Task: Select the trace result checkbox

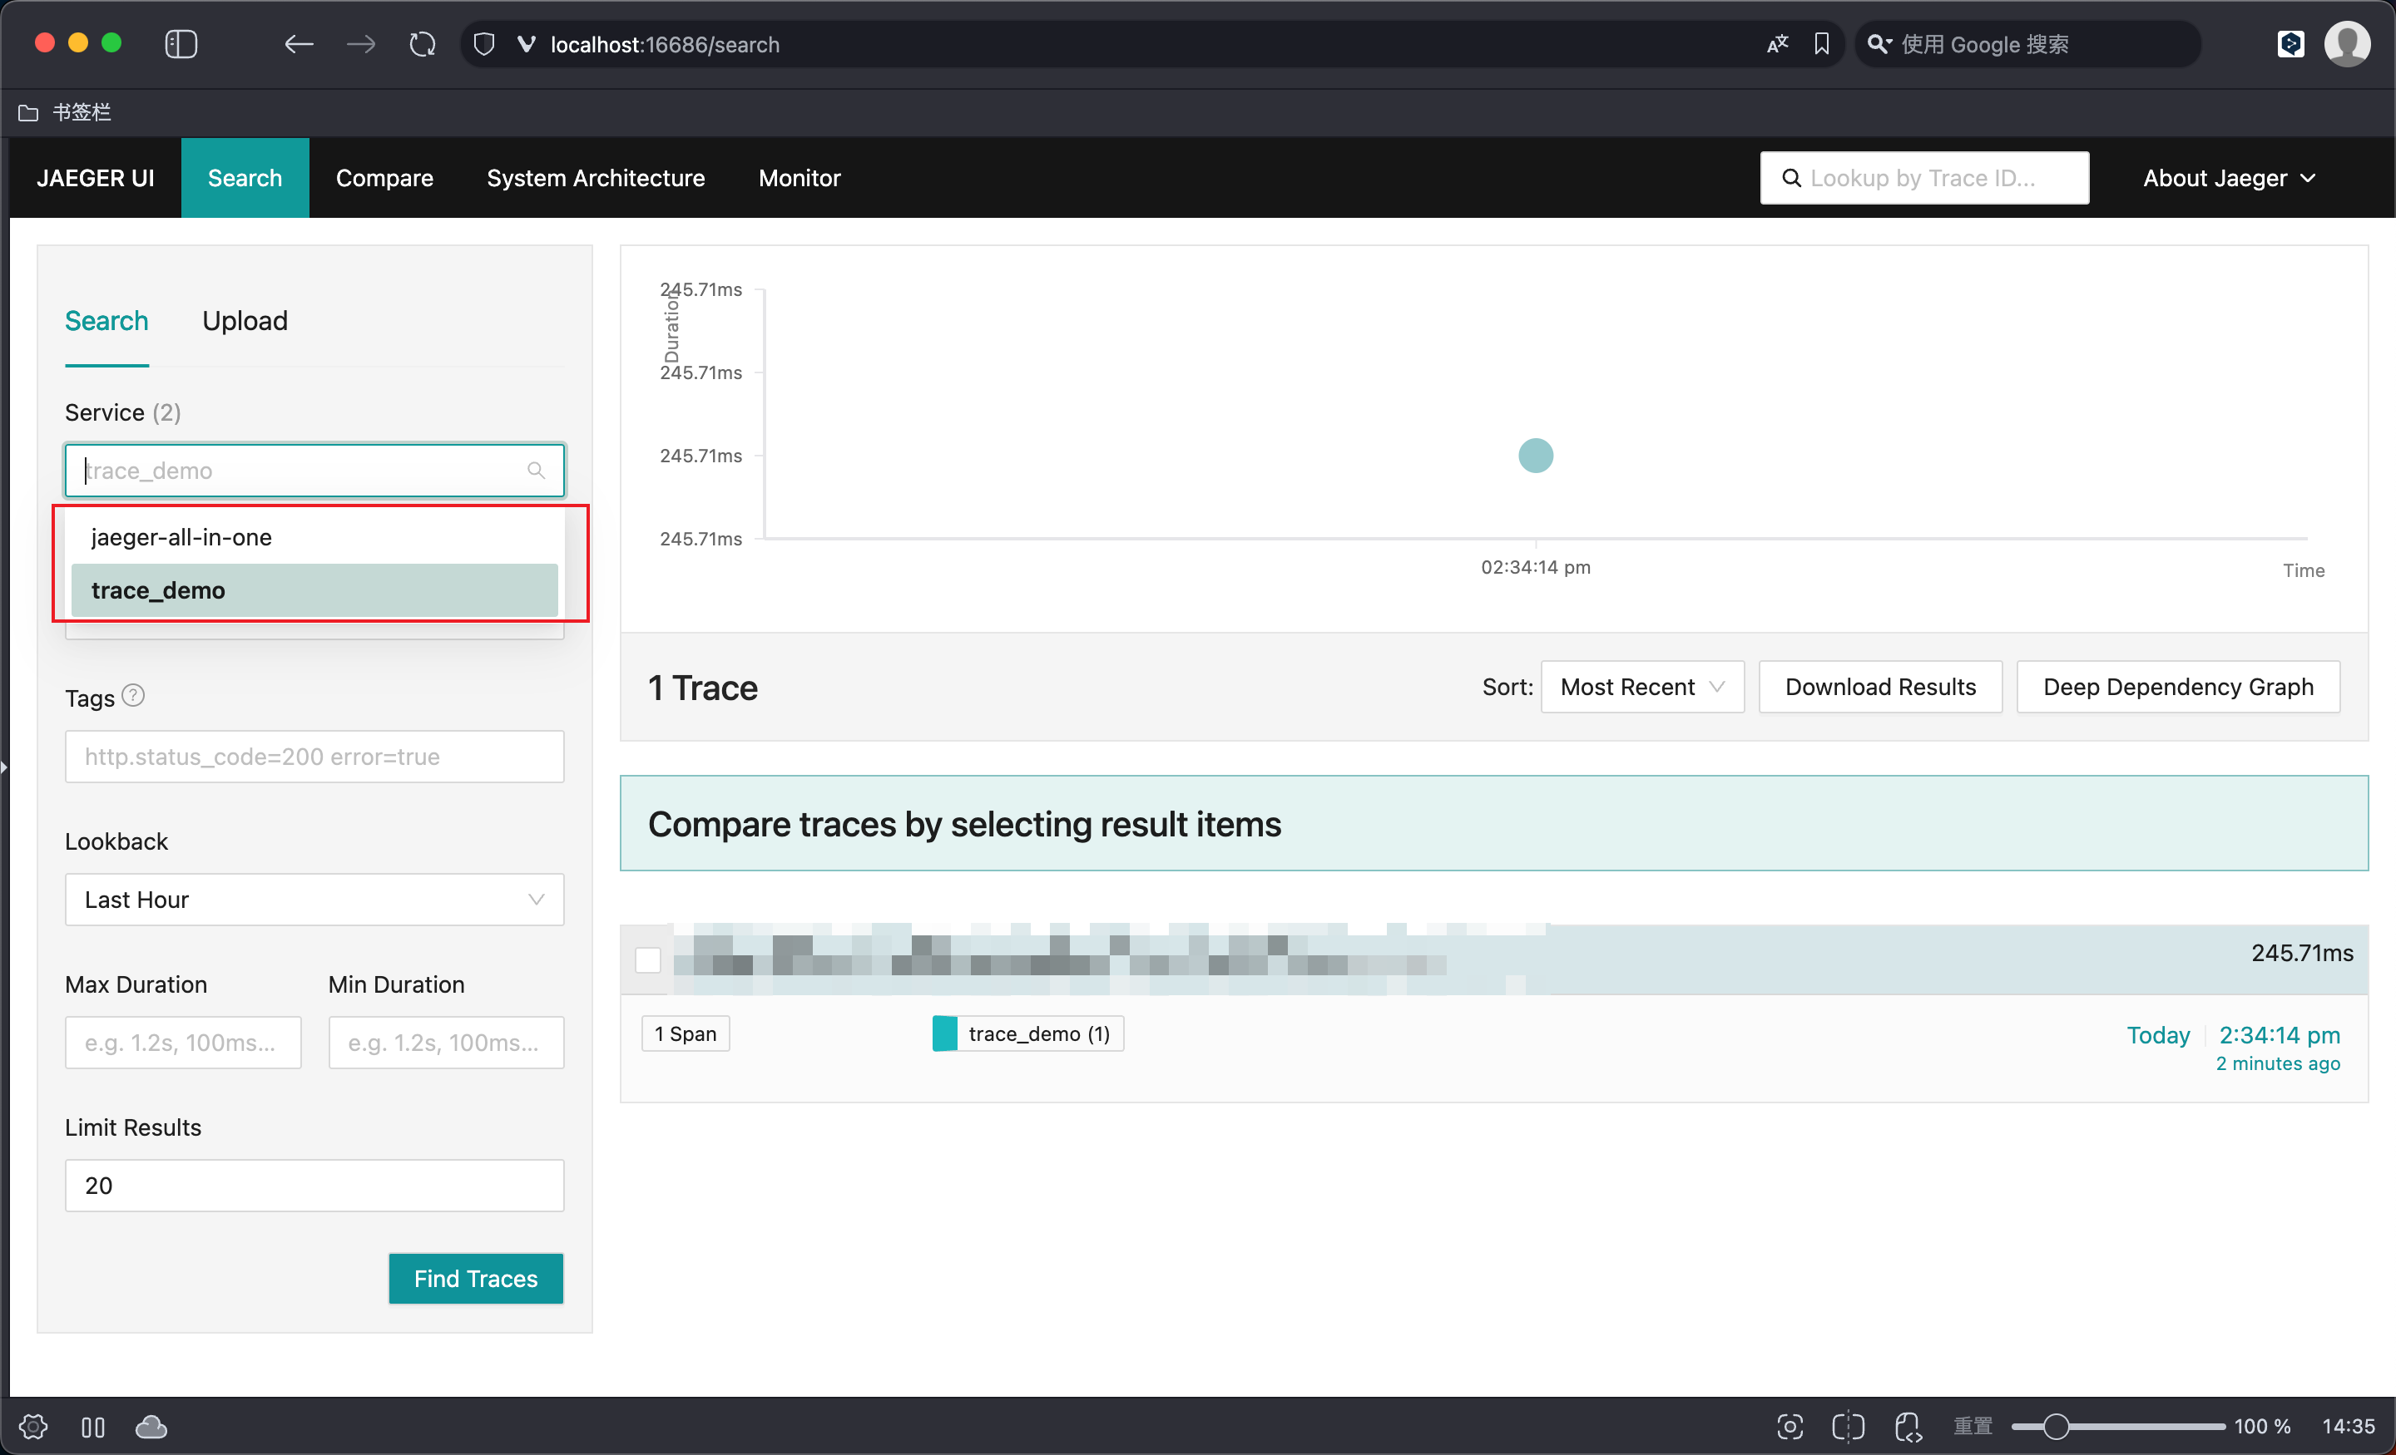Action: click(x=647, y=960)
